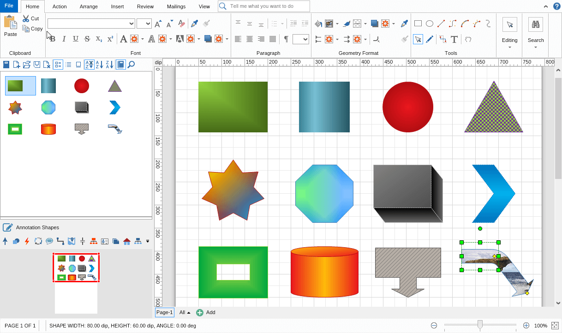The image size is (562, 333).
Task: Click the Annotation Shapes edit icon
Action: [x=7, y=227]
